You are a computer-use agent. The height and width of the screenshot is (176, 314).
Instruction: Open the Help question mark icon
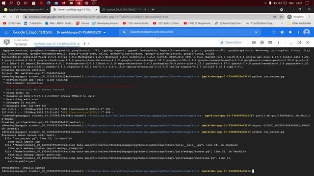pos(282,32)
